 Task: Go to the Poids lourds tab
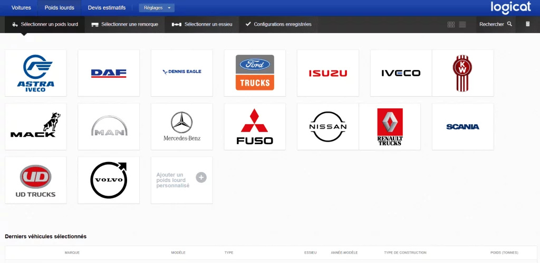(x=59, y=7)
